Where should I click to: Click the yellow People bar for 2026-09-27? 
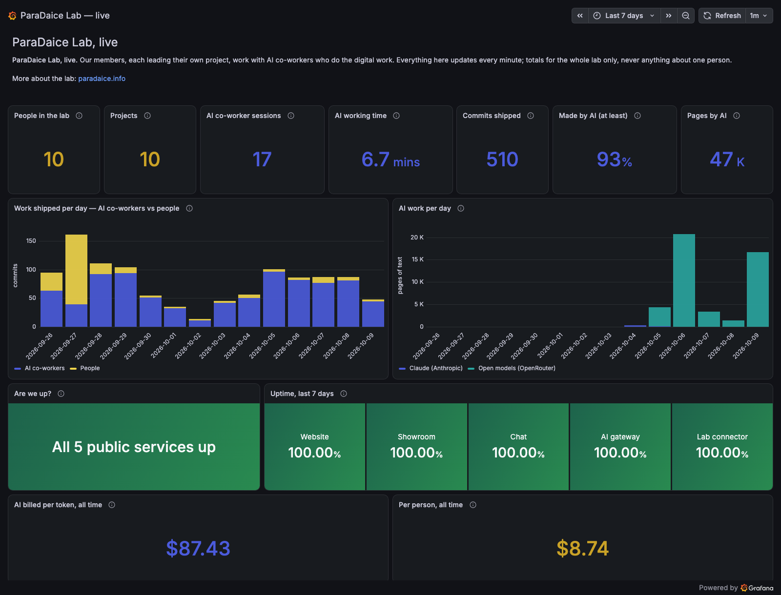pyautogui.click(x=76, y=269)
